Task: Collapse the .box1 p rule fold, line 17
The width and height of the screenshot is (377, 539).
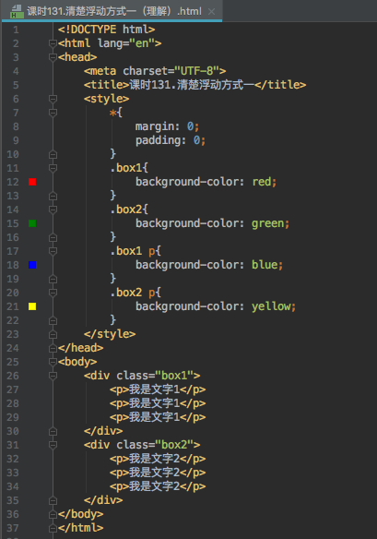Action: (x=53, y=251)
